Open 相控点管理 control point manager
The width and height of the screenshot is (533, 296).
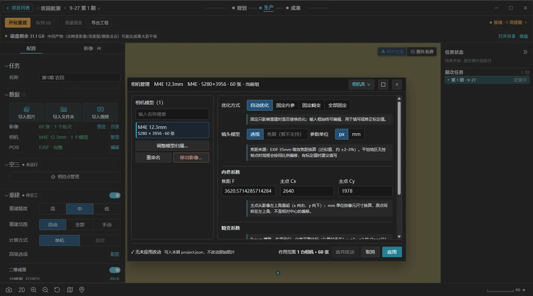click(x=65, y=177)
